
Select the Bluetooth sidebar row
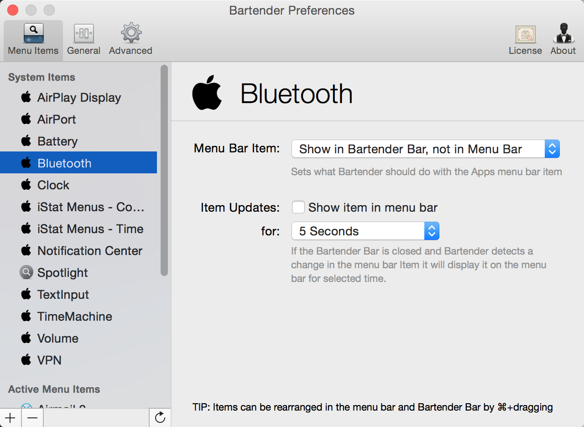(78, 163)
